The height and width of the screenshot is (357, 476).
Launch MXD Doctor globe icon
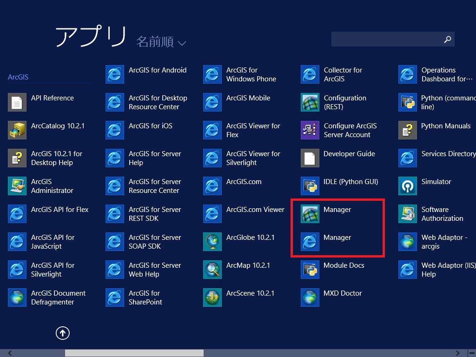[310, 297]
